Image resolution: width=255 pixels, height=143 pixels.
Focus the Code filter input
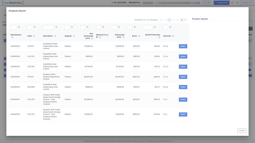(x=30, y=27)
